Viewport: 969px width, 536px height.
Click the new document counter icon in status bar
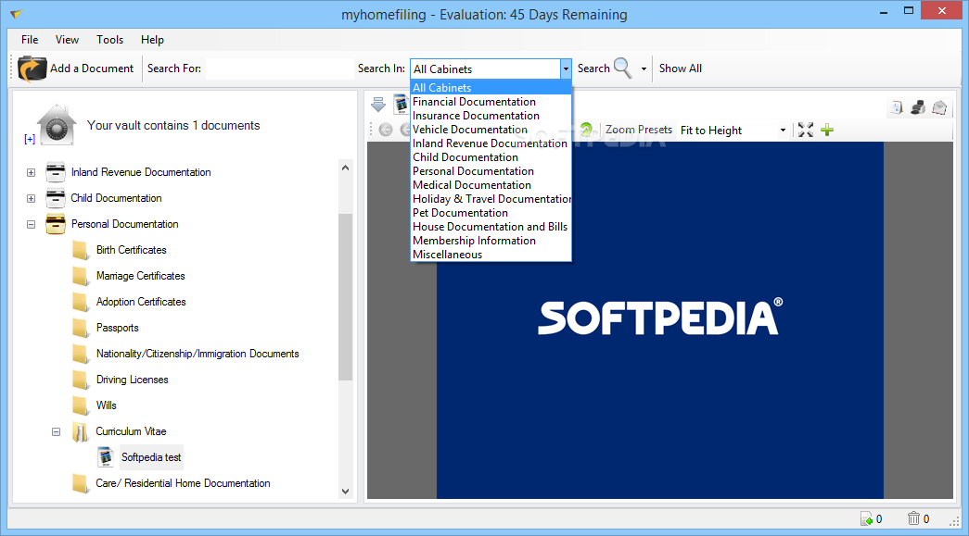tap(866, 518)
